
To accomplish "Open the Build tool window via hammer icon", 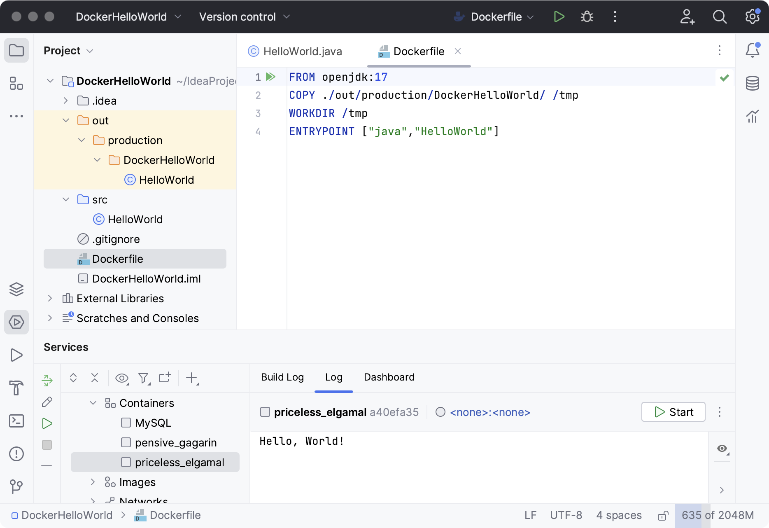I will pos(16,388).
